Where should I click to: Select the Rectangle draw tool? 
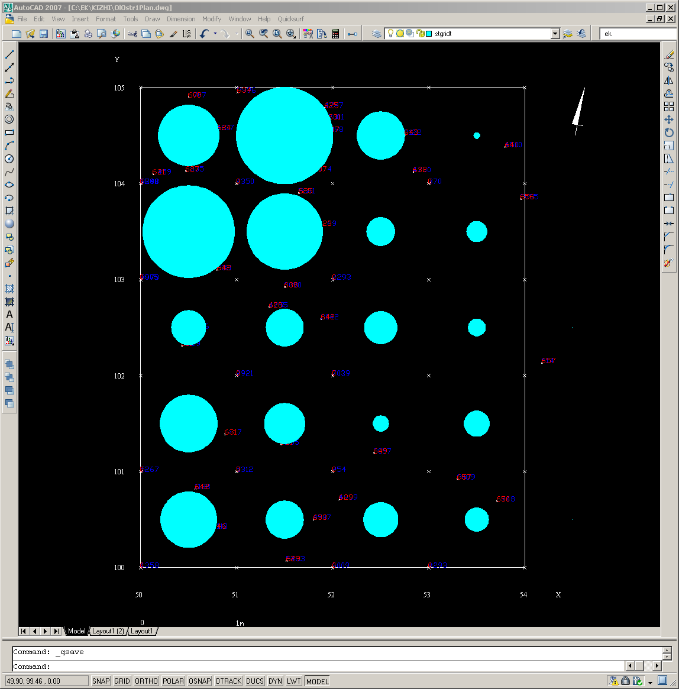click(x=9, y=132)
